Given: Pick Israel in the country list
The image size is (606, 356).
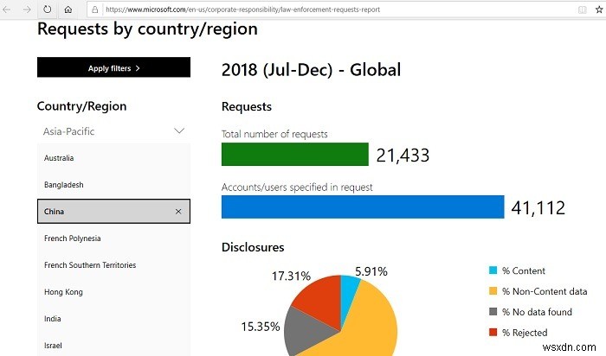Looking at the screenshot, I should pyautogui.click(x=53, y=346).
